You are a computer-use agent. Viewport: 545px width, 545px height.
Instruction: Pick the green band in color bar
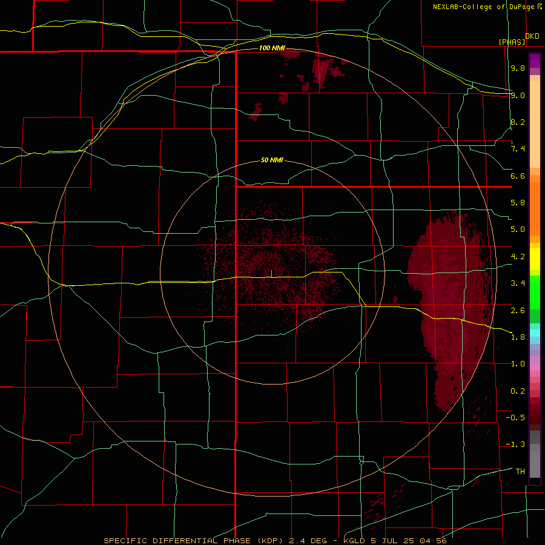pyautogui.click(x=535, y=296)
